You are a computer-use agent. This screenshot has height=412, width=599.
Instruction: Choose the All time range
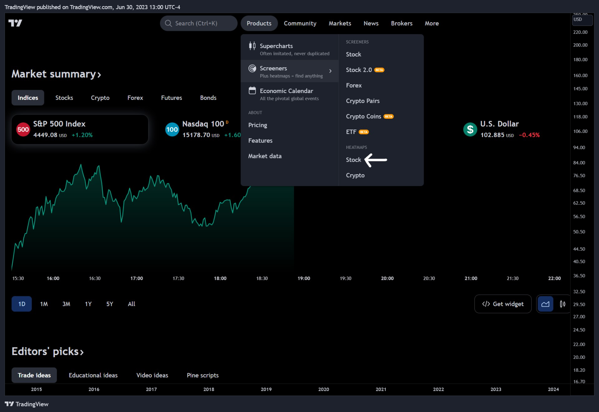tap(132, 304)
